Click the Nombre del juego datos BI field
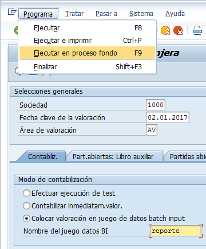 (176, 231)
